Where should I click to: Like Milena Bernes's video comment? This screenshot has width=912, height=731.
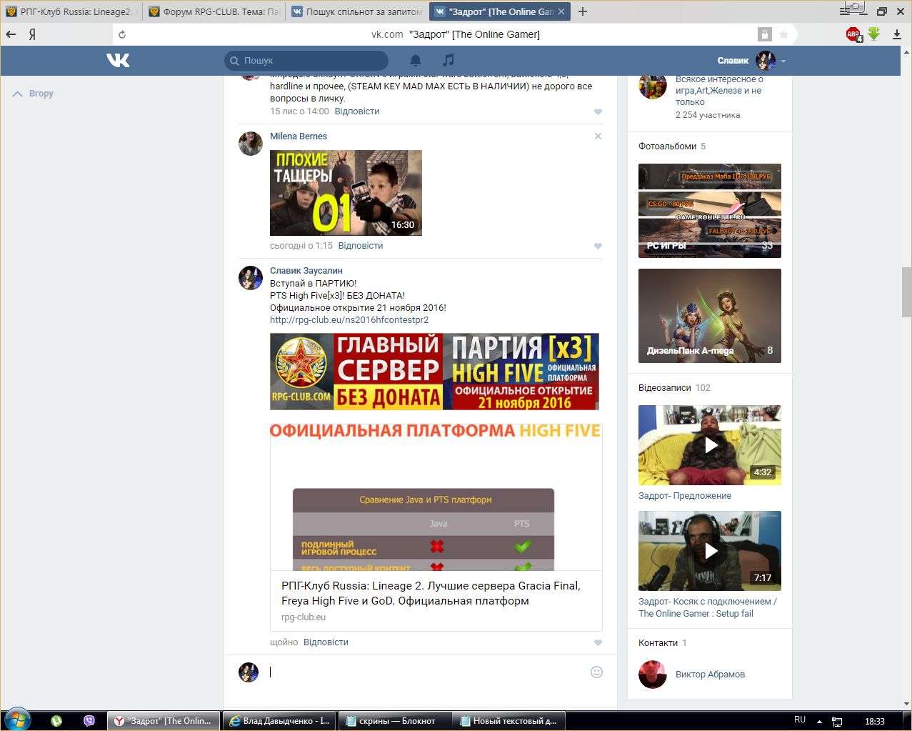point(598,247)
